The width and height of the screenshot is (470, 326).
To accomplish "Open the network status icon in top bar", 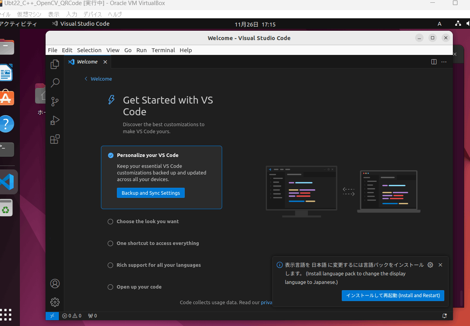I will pyautogui.click(x=458, y=24).
